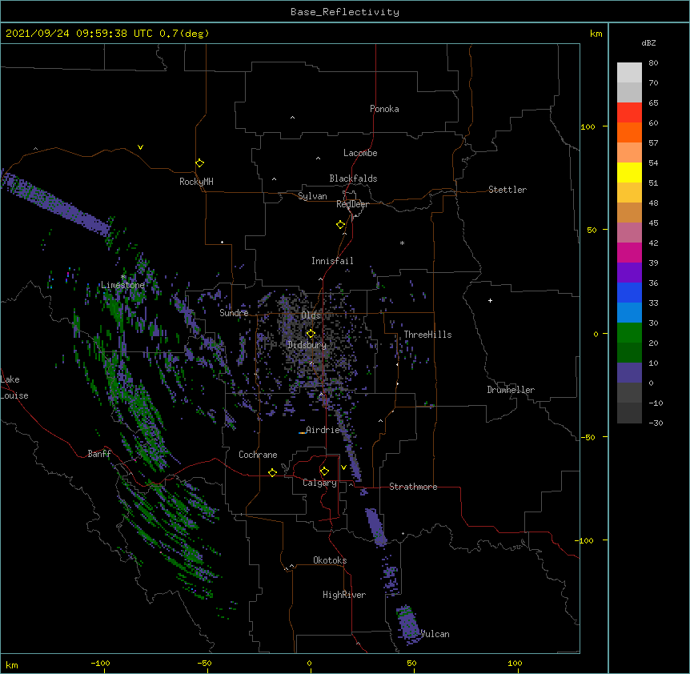The height and width of the screenshot is (674, 690).
Task: Select the Olds label
Action: [311, 315]
